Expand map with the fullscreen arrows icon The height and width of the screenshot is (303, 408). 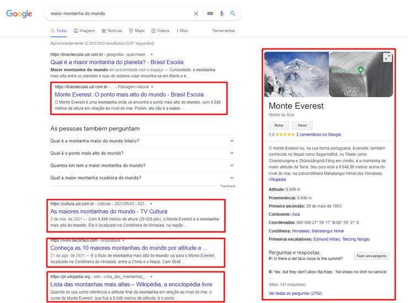(x=388, y=57)
